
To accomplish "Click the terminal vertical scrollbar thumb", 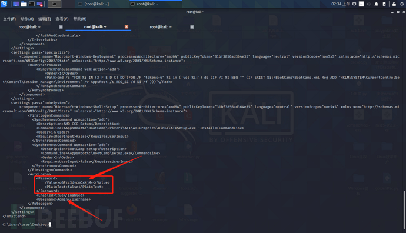I will pyautogui.click(x=404, y=210).
